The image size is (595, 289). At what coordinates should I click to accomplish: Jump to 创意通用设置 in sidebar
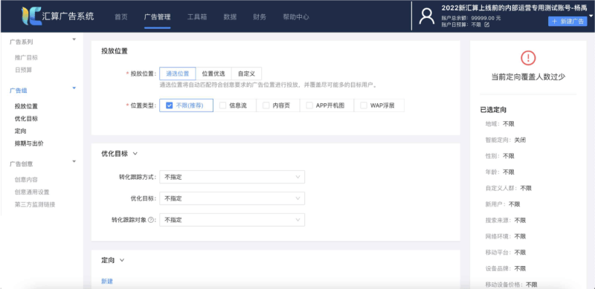(32, 192)
